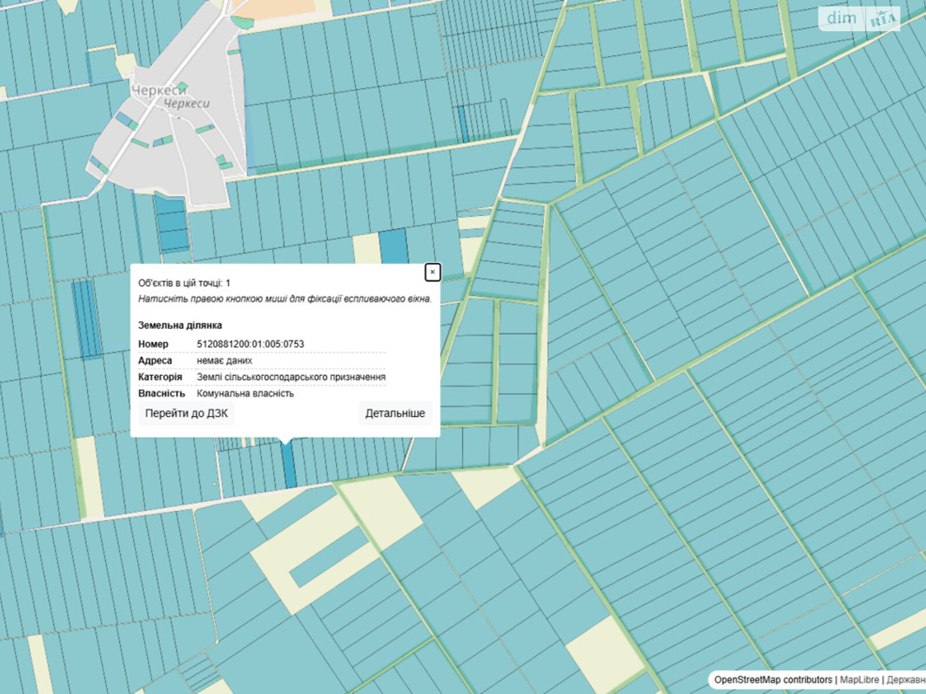Screen dimensions: 926x694
Task: Open the MapLibre attribution link
Action: point(859,680)
